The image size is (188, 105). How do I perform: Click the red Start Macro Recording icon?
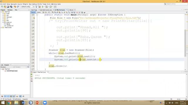(x=77, y=12)
